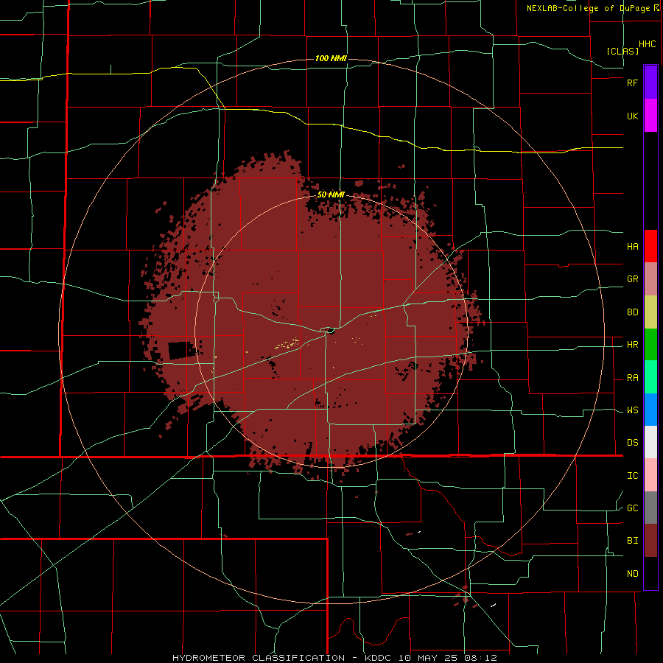Viewport: 663px width, 663px height.
Task: Click the GC gray legend swatch
Action: point(650,508)
